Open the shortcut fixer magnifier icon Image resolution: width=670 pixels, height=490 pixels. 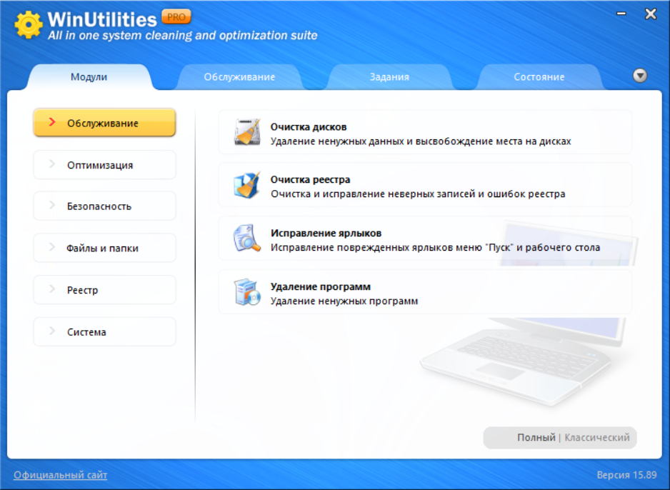(246, 239)
